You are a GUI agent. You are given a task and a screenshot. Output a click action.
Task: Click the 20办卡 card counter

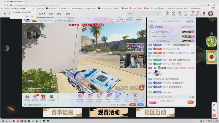(139, 20)
